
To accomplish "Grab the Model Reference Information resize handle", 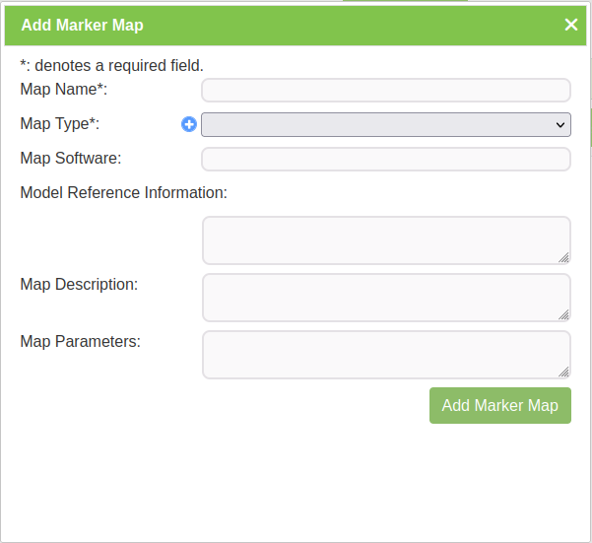I will click(x=564, y=258).
